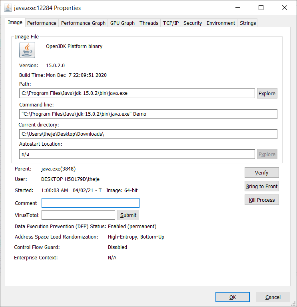The height and width of the screenshot is (307, 297).
Task: Click the resize grip in bottom corner
Action: (293, 304)
